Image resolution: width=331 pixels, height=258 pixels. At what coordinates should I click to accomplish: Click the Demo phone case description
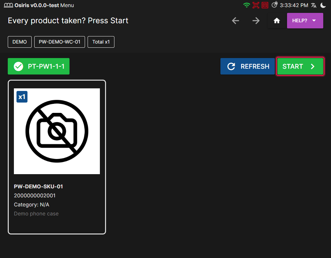click(x=36, y=214)
